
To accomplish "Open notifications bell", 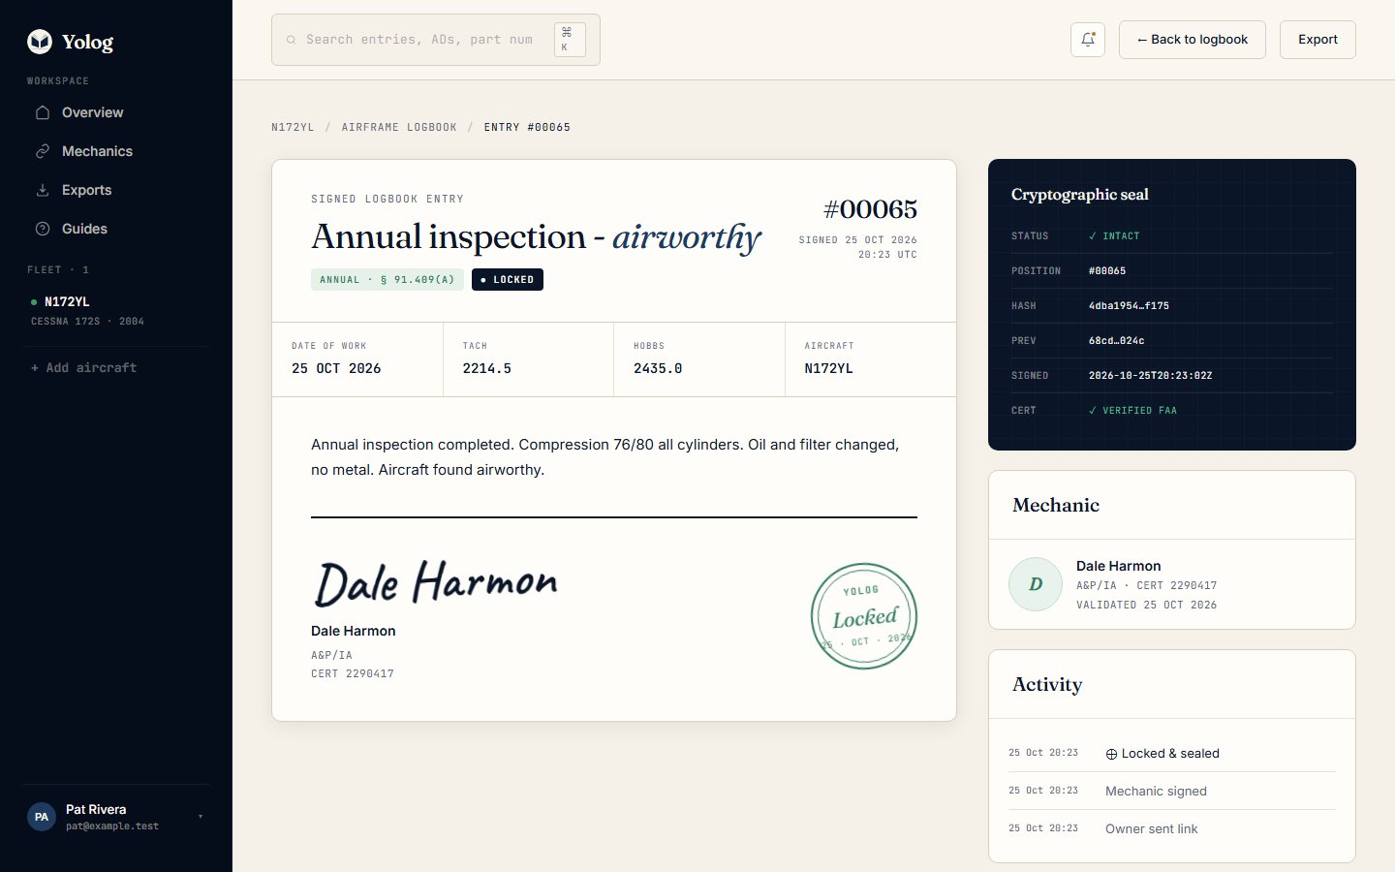I will click(1088, 40).
